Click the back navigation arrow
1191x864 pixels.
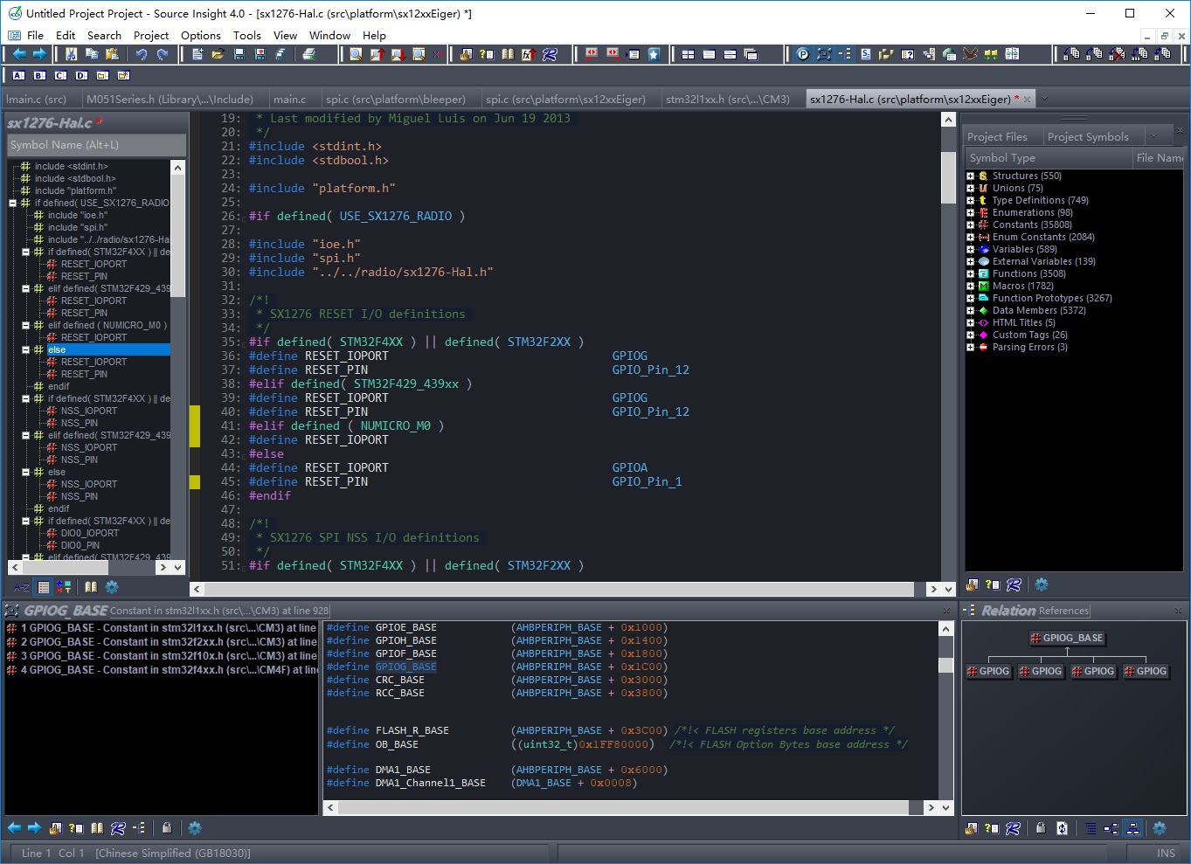pos(17,54)
